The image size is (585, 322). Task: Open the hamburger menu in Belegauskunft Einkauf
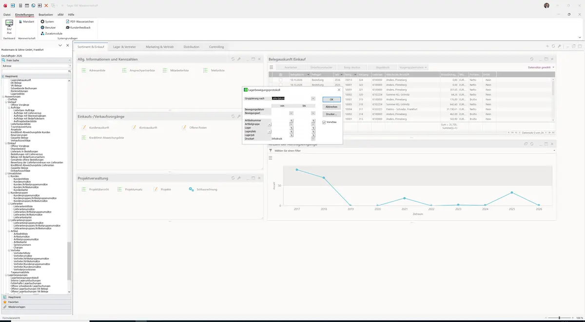tap(271, 67)
